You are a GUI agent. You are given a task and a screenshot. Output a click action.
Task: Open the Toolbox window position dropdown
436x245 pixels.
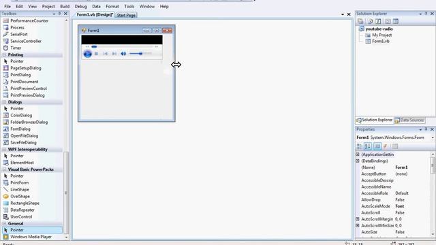click(x=54, y=14)
